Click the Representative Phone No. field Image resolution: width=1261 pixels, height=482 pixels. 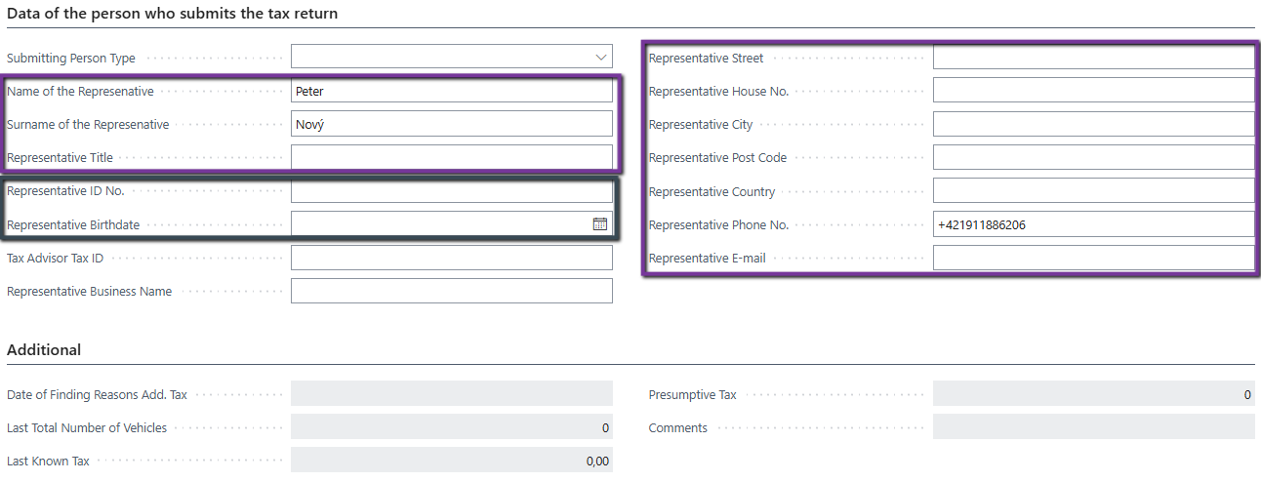(1093, 224)
